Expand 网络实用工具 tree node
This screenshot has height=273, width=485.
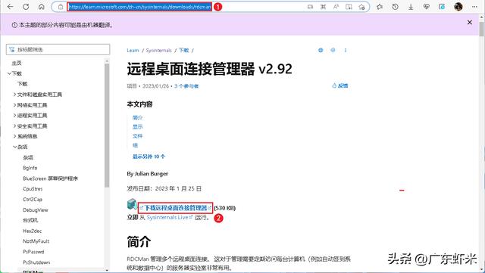click(14, 105)
